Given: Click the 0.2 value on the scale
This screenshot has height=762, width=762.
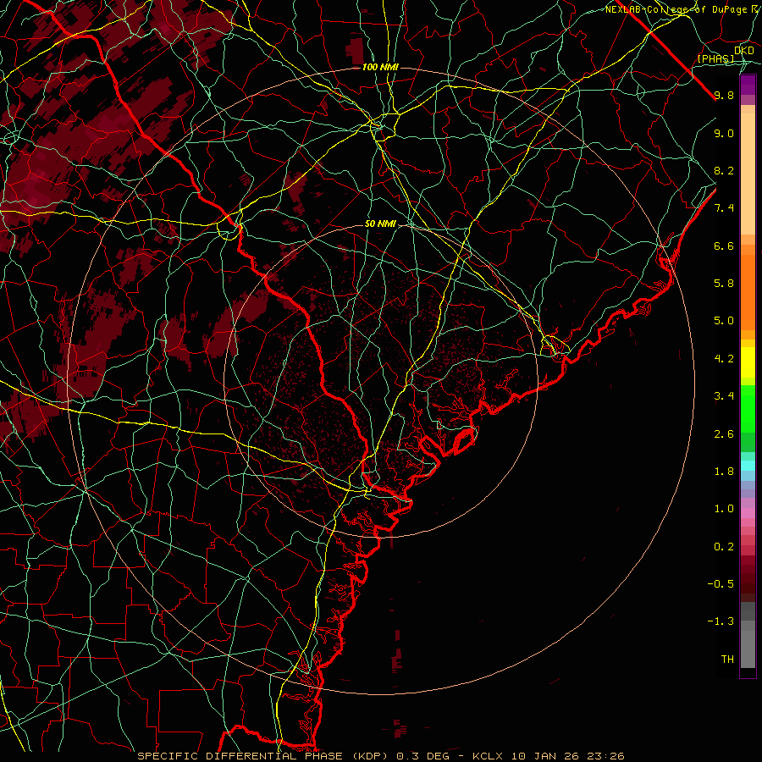Looking at the screenshot, I should (724, 546).
